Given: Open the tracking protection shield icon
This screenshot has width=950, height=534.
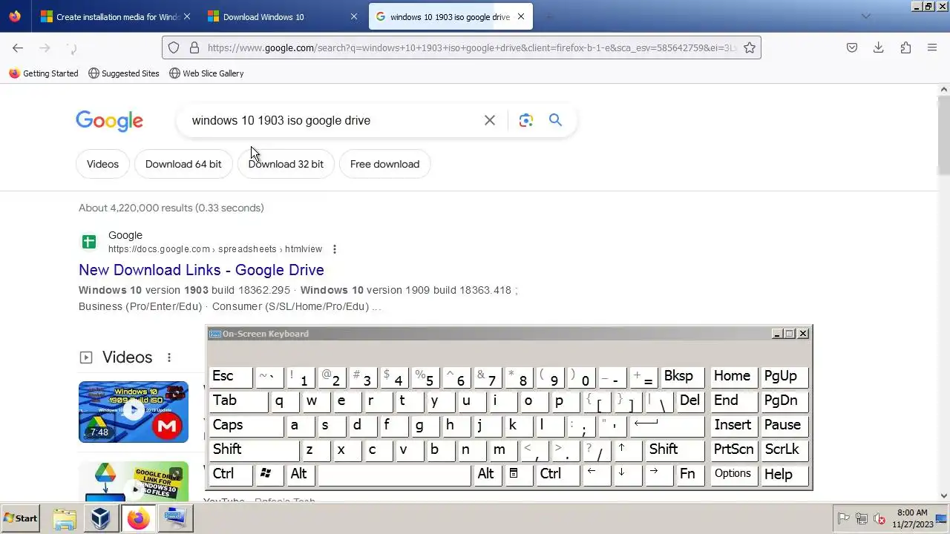Looking at the screenshot, I should point(174,47).
